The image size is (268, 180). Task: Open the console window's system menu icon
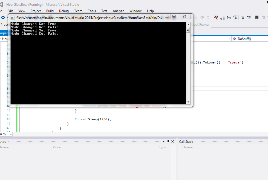pyautogui.click(x=13, y=18)
